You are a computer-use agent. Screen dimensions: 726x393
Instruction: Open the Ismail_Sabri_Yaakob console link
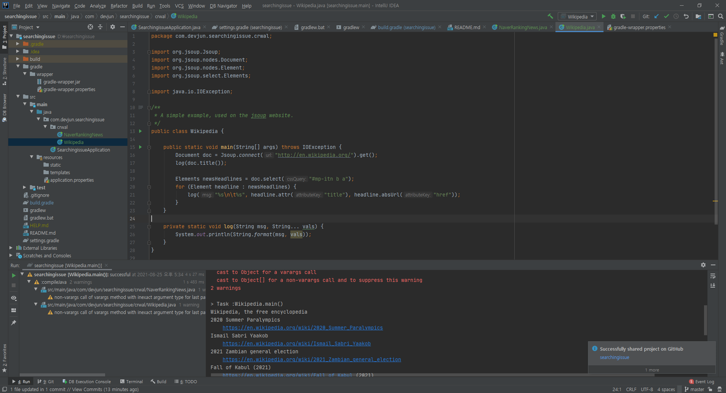(x=296, y=343)
